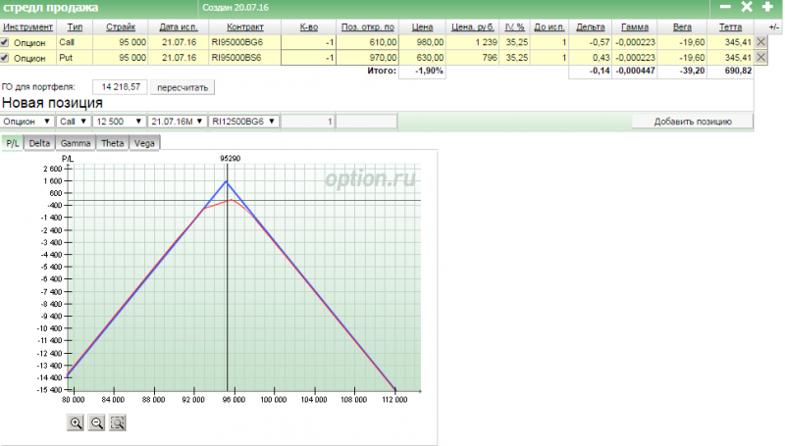Switch to the Theta tab
The width and height of the screenshot is (785, 446).
[112, 143]
